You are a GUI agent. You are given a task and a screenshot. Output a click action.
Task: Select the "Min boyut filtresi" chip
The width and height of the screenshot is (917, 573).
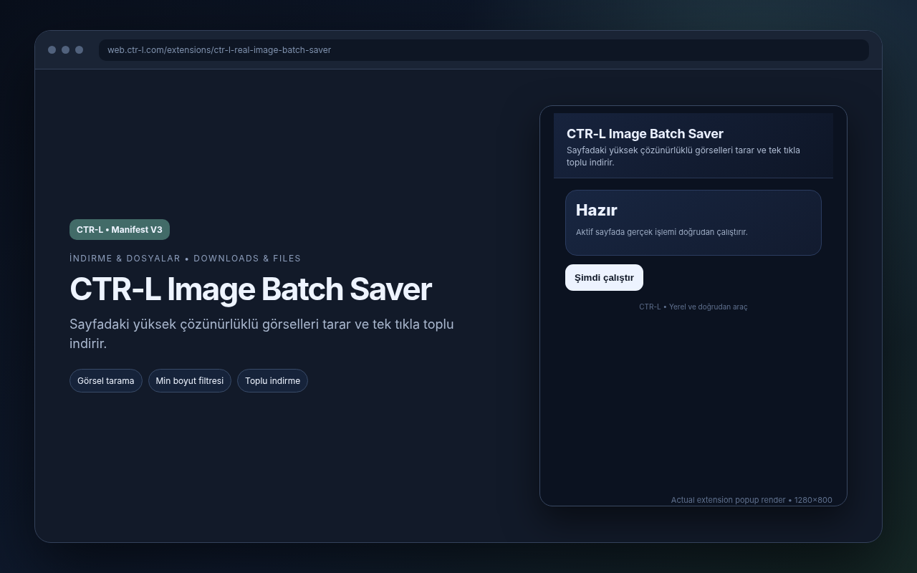point(190,381)
